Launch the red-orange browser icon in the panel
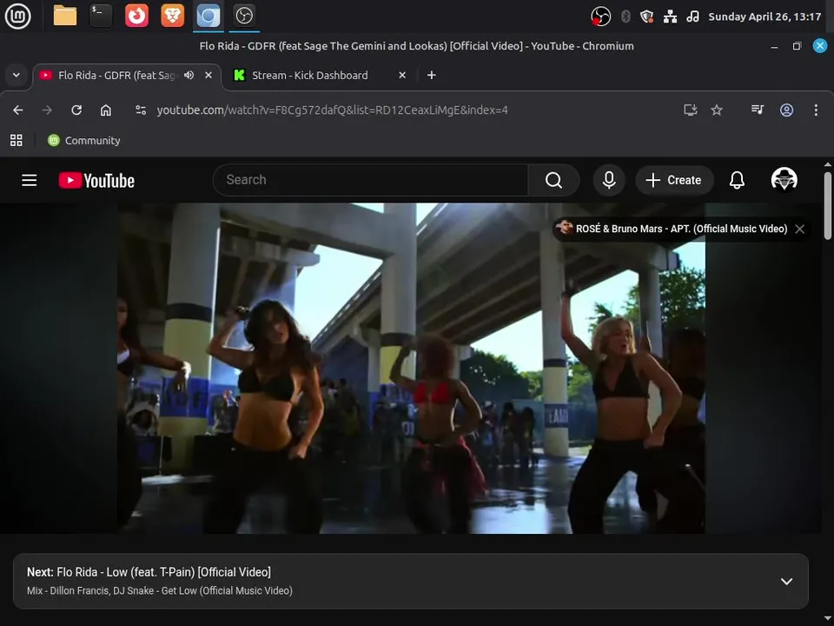The height and width of the screenshot is (626, 834). (136, 16)
